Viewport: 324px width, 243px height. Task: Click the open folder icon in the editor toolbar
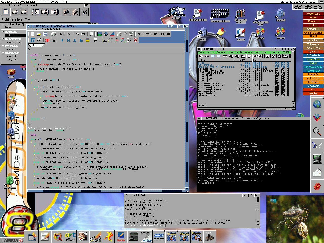pos(39,34)
